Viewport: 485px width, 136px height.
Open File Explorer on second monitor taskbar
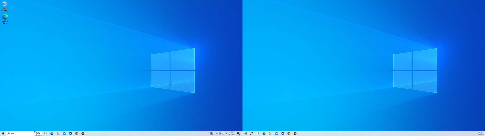[270, 133]
